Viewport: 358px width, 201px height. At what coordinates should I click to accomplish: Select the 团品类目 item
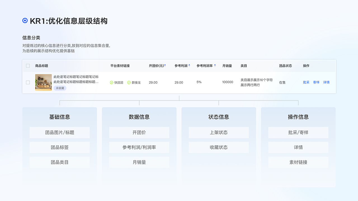60,162
